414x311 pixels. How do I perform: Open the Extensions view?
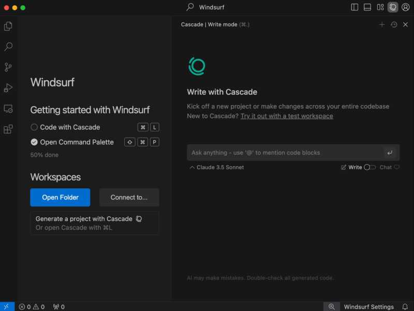point(8,129)
